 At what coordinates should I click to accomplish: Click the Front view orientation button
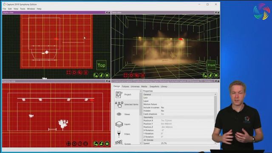tap(211, 65)
